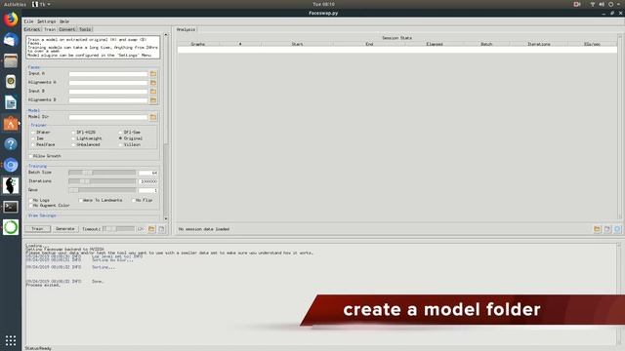Open session folder icon in Analysis panel

597,229
